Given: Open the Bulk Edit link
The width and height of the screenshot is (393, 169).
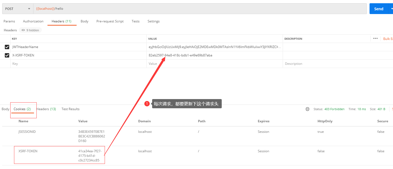Looking at the screenshot, I should tap(388, 39).
